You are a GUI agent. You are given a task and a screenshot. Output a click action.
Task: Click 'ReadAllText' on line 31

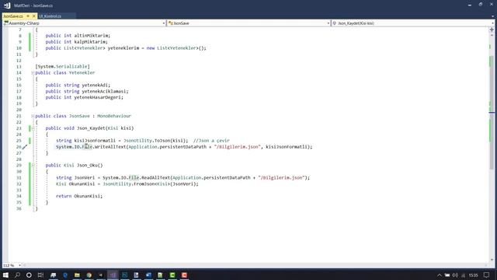[156, 178]
